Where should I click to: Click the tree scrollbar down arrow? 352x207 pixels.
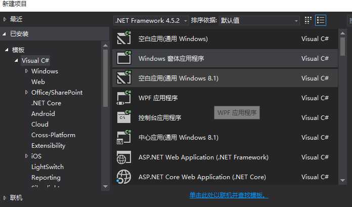[x=105, y=187]
